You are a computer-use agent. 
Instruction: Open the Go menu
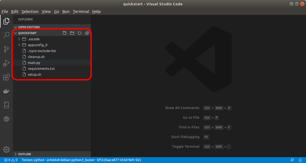[57, 12]
